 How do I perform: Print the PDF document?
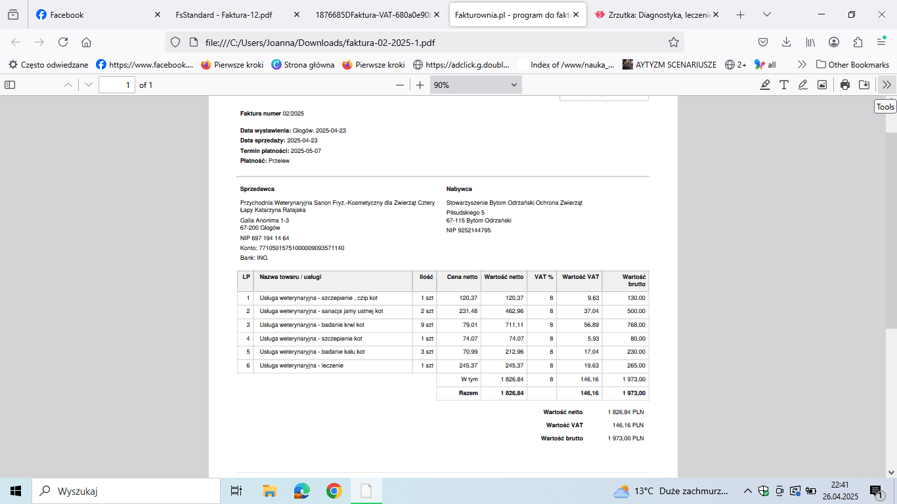pyautogui.click(x=845, y=85)
